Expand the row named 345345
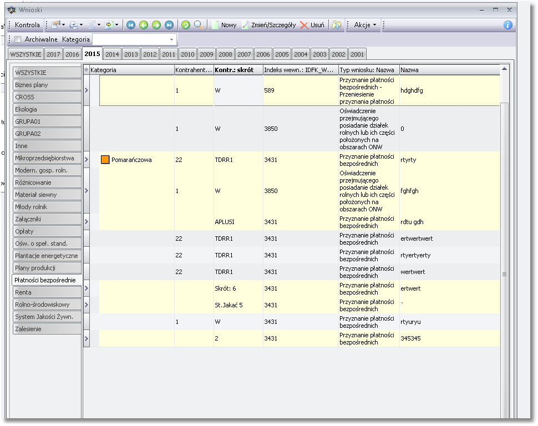The height and width of the screenshot is (426, 538). click(x=87, y=338)
